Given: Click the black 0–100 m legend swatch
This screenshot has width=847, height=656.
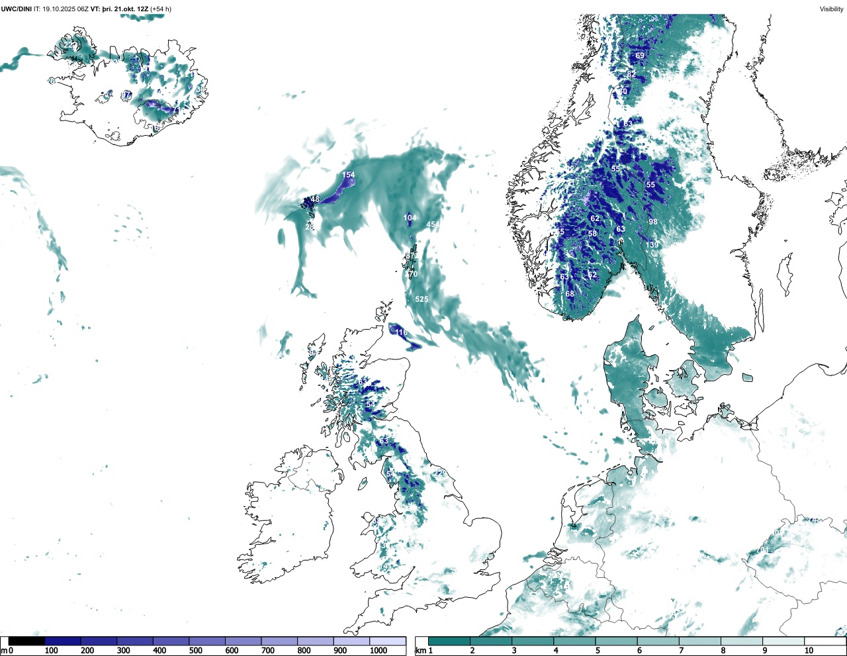Looking at the screenshot, I should point(27,641).
